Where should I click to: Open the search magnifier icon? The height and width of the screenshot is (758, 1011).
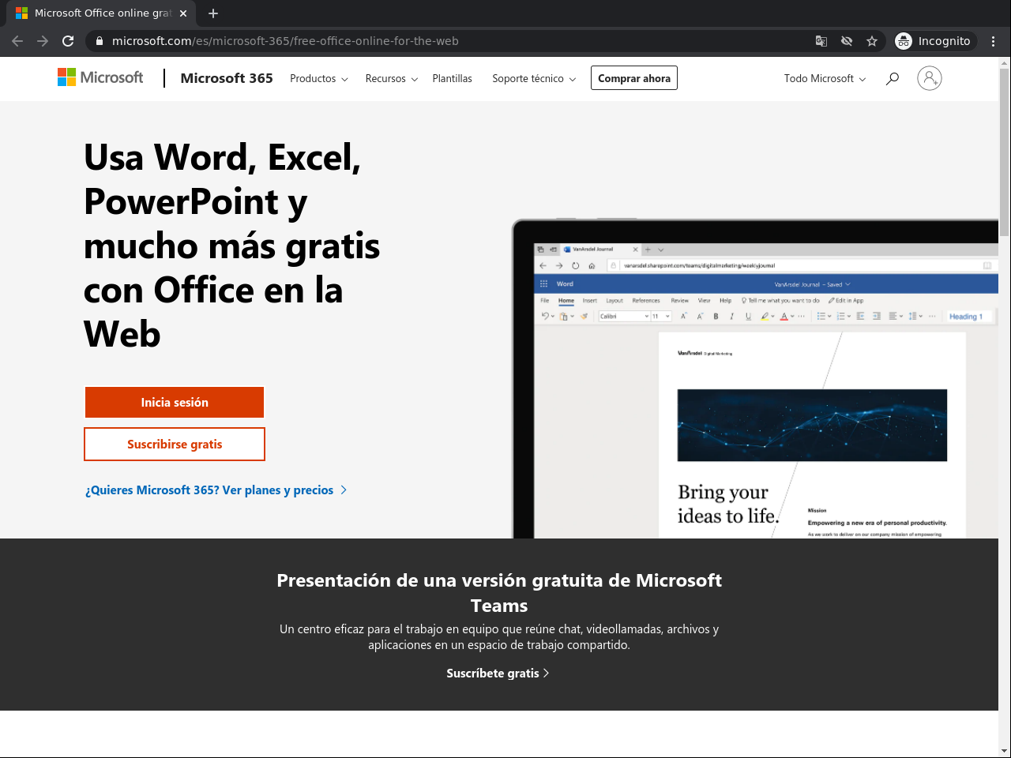(893, 78)
